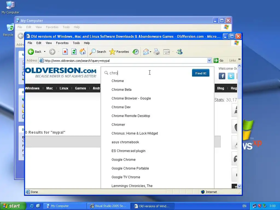Open the Tools menu in My Computer window

pyautogui.click(x=66, y=27)
